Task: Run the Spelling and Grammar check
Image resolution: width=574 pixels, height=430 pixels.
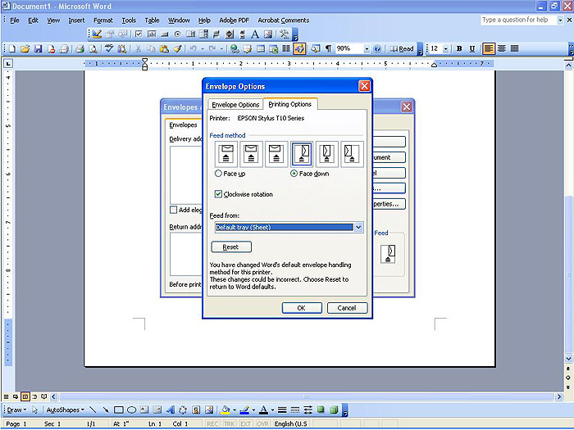Action: pos(109,48)
